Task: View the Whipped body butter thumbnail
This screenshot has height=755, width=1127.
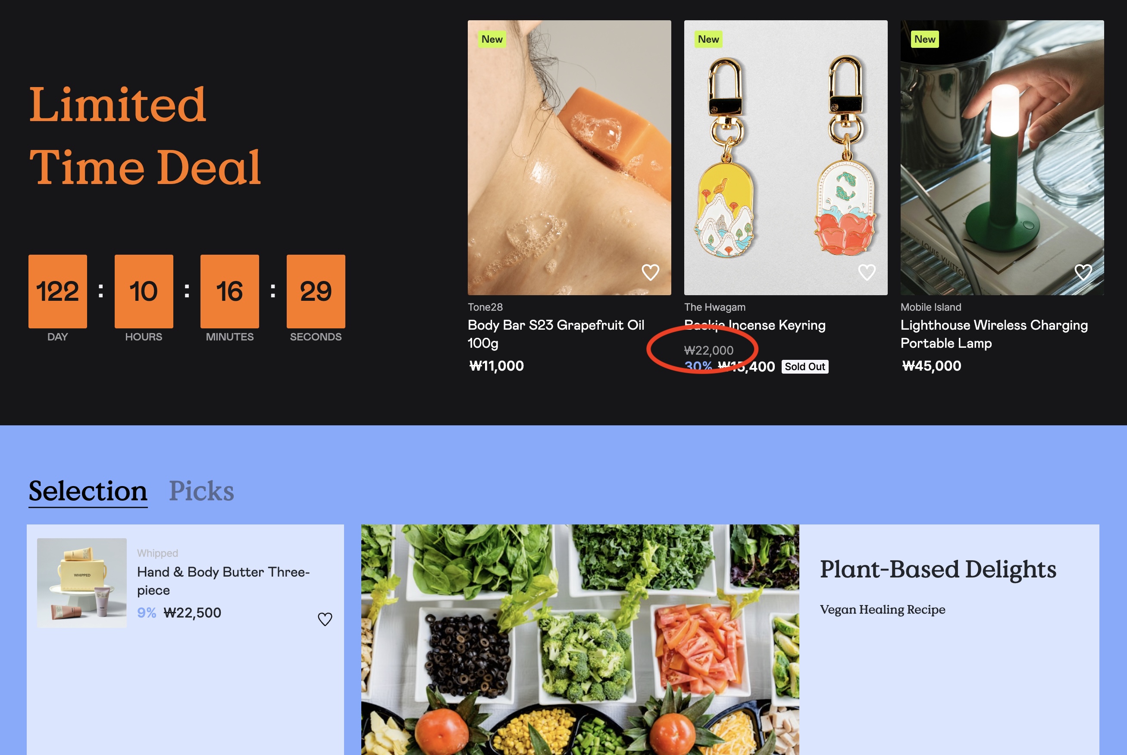Action: 82,583
